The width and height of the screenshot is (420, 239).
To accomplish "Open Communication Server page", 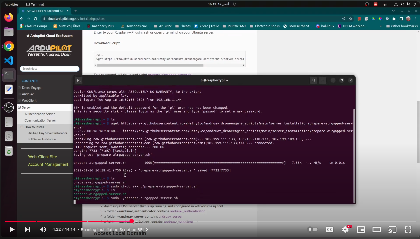I will [40, 120].
